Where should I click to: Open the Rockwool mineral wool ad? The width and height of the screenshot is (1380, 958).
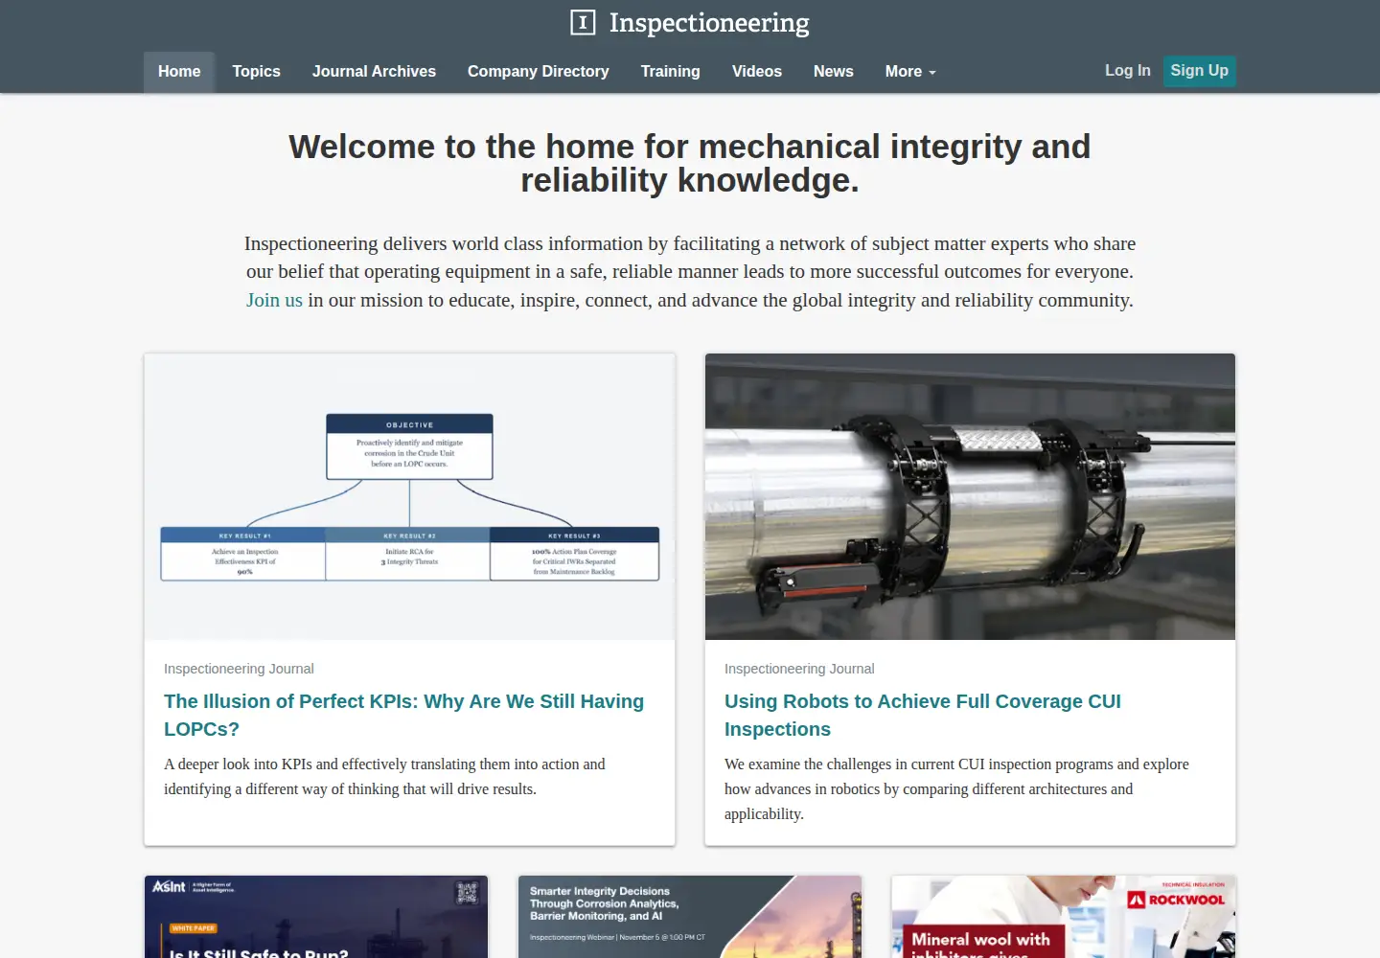[1064, 917]
